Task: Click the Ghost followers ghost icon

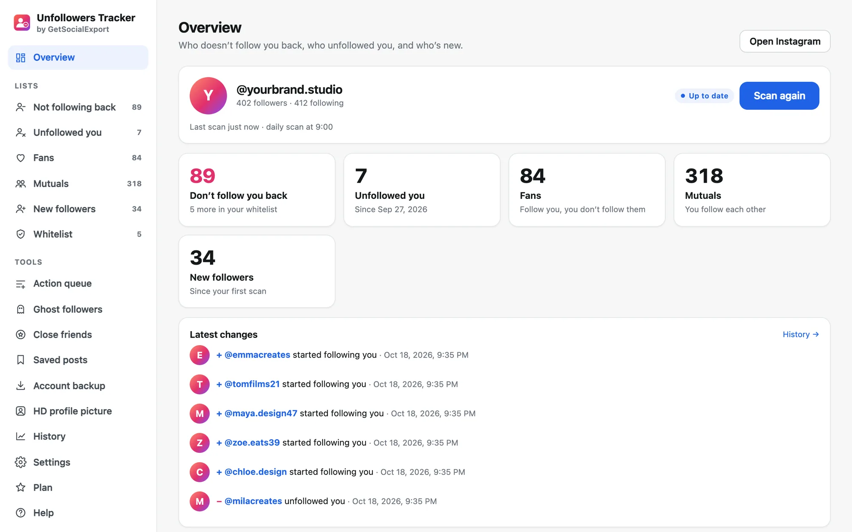Action: (x=20, y=309)
